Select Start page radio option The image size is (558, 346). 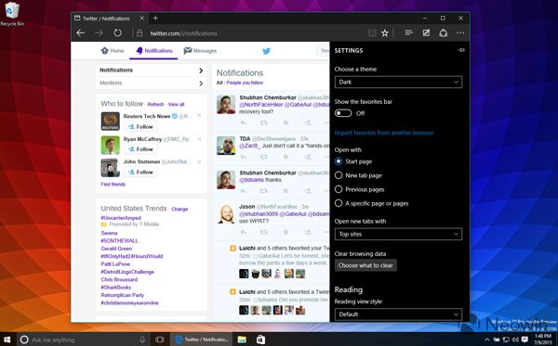(x=339, y=161)
